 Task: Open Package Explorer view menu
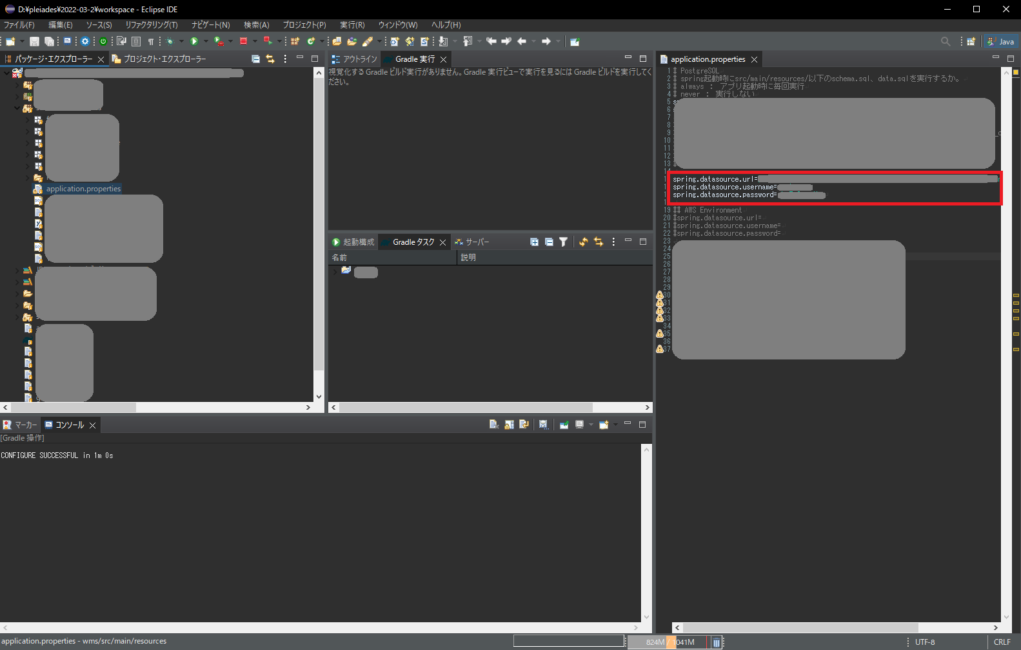[x=285, y=59]
